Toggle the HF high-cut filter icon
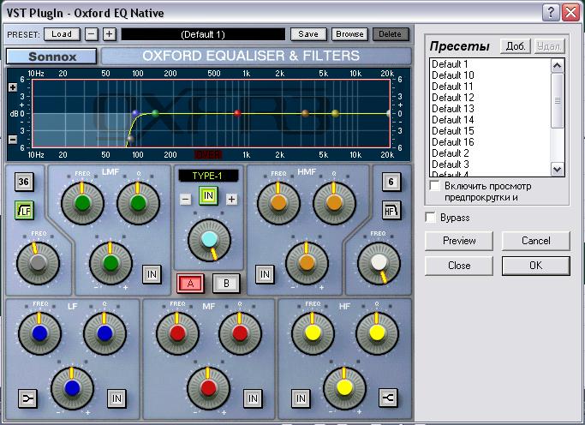This screenshot has height=425, width=585. point(391,210)
